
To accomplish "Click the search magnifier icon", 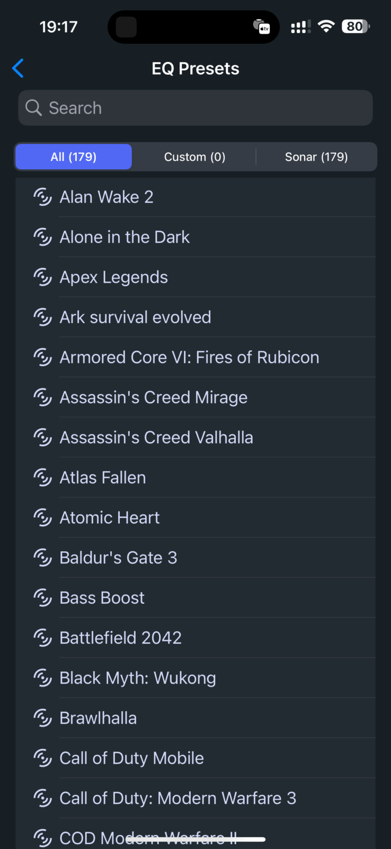I will (33, 108).
